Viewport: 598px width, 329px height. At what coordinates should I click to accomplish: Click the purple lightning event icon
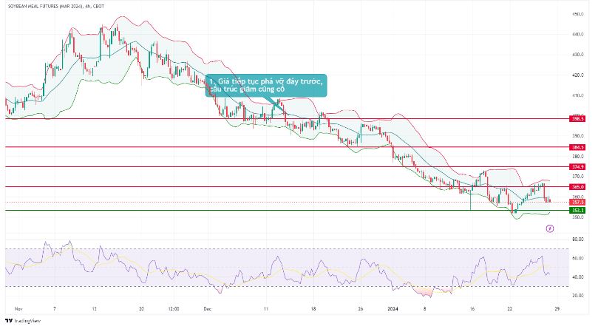click(549, 229)
